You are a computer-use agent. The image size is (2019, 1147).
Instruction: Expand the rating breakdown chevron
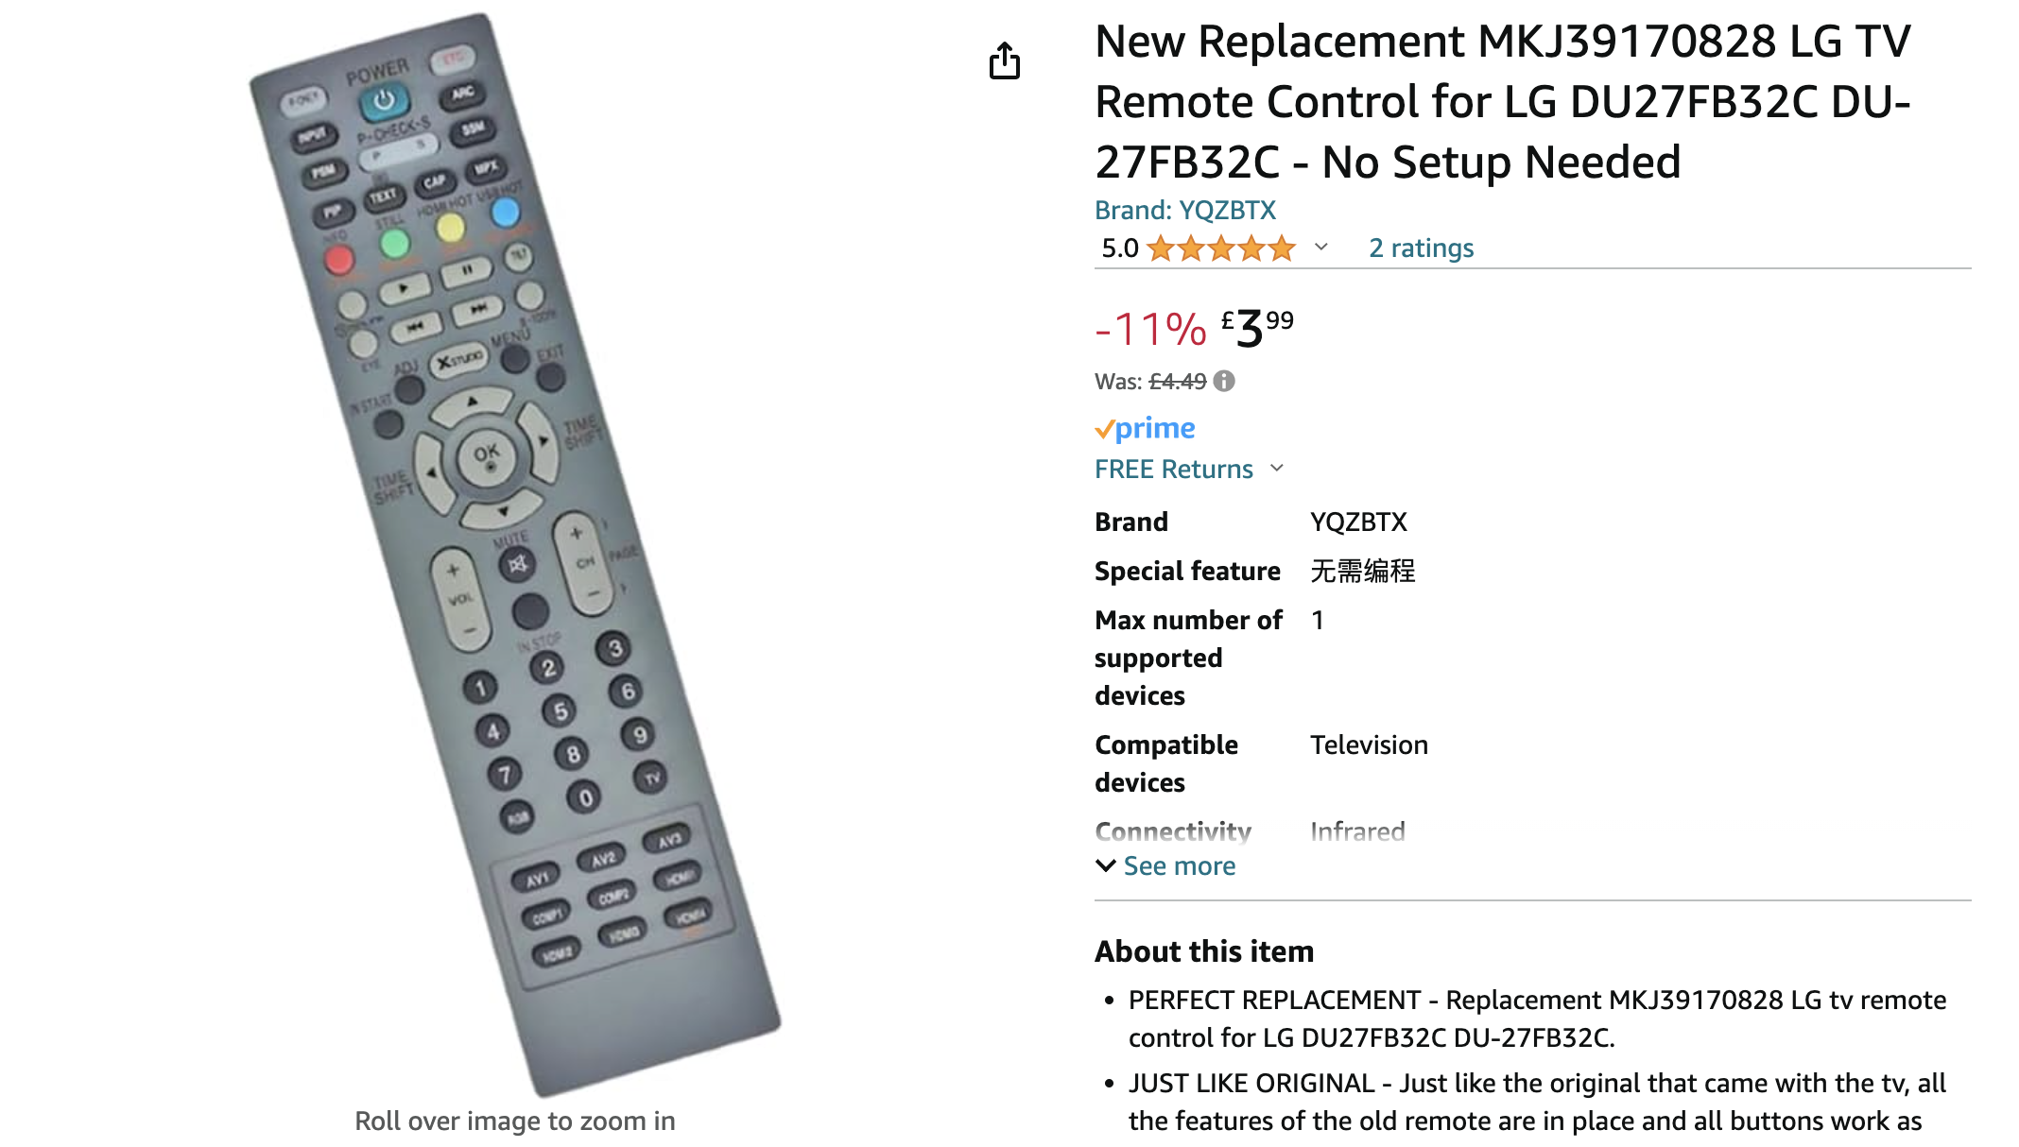tap(1321, 248)
